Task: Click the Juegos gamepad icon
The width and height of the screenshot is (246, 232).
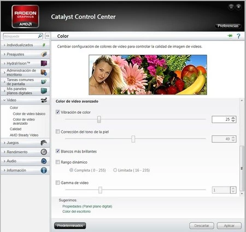Action: click(x=44, y=143)
